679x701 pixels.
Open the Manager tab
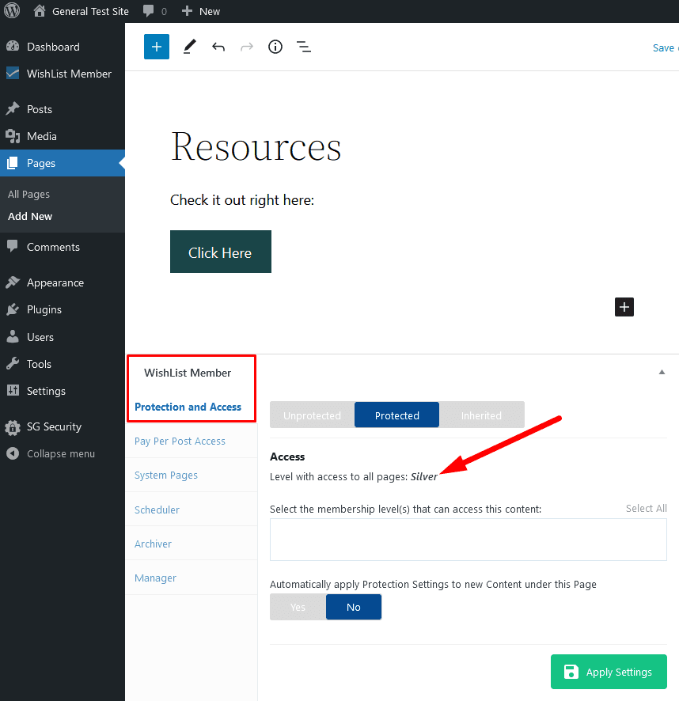coord(155,578)
